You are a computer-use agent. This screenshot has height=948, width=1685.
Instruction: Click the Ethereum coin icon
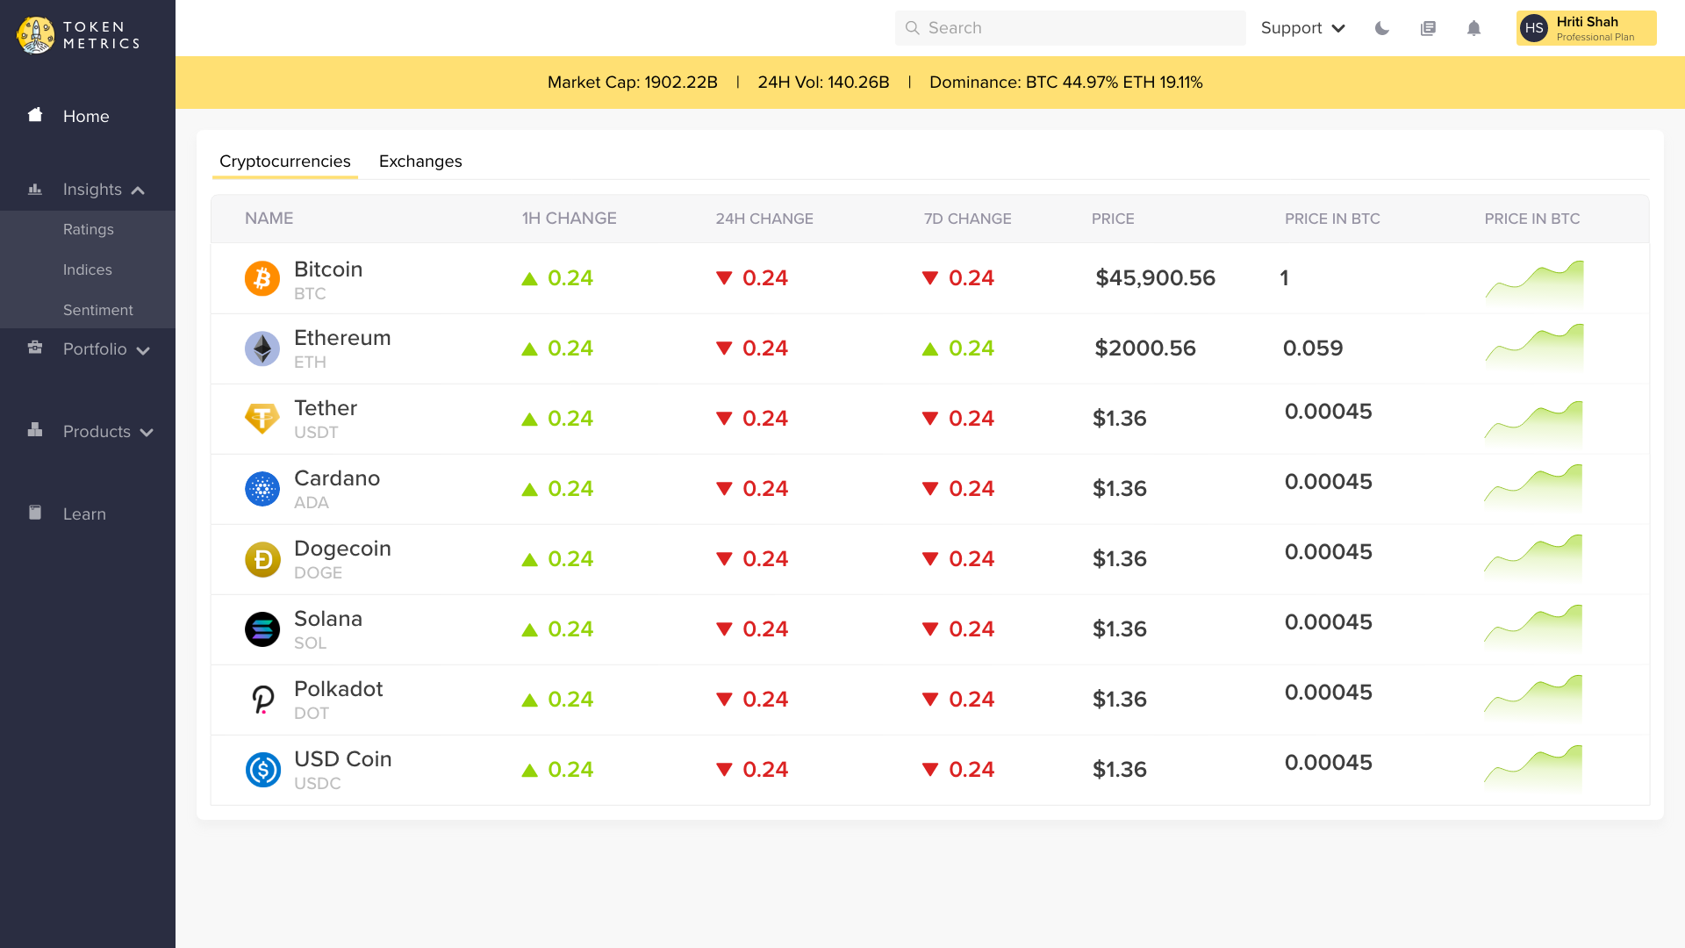tap(262, 348)
